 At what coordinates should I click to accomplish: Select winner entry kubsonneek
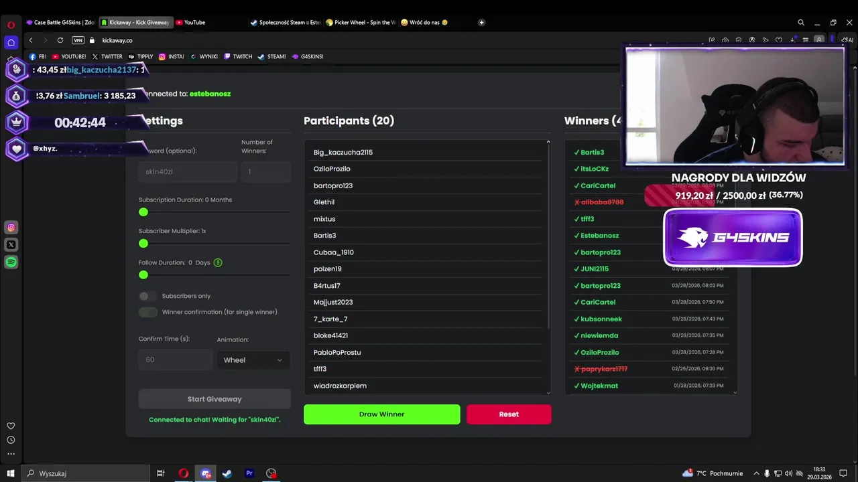coord(601,319)
